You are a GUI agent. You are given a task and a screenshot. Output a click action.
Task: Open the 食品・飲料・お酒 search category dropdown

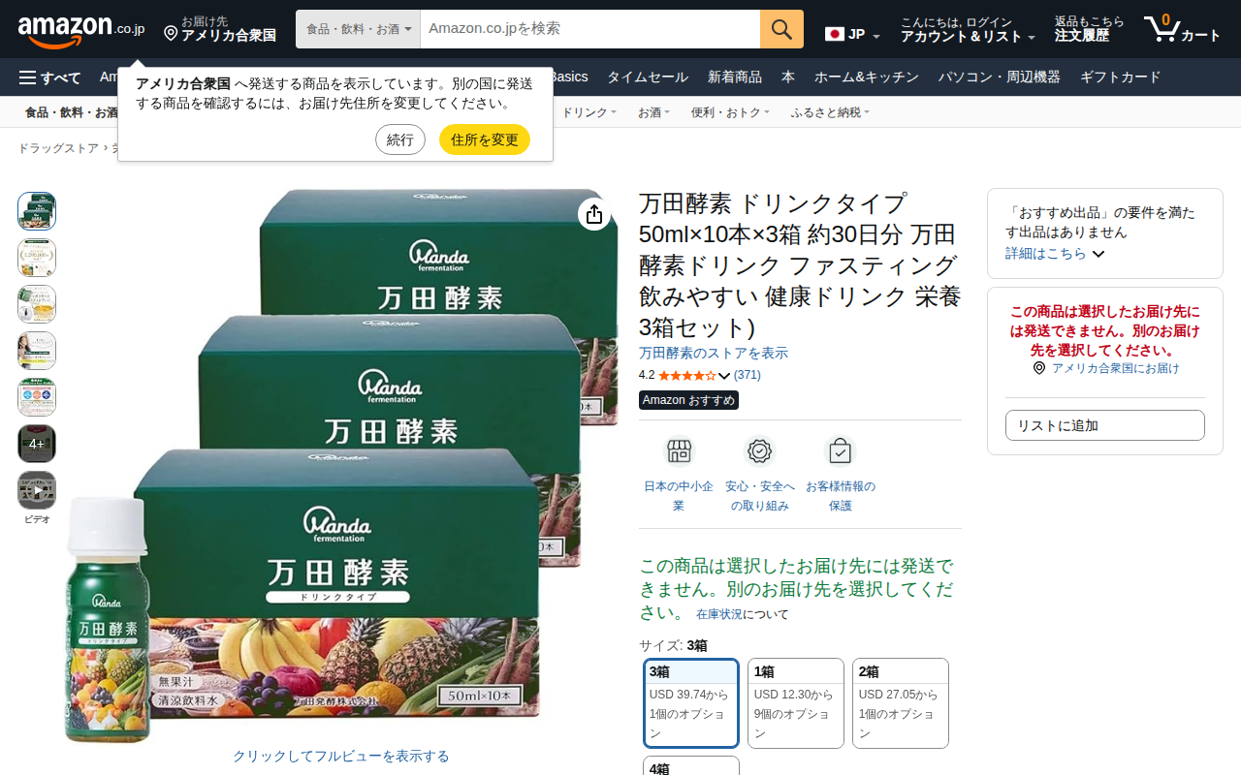point(358,29)
